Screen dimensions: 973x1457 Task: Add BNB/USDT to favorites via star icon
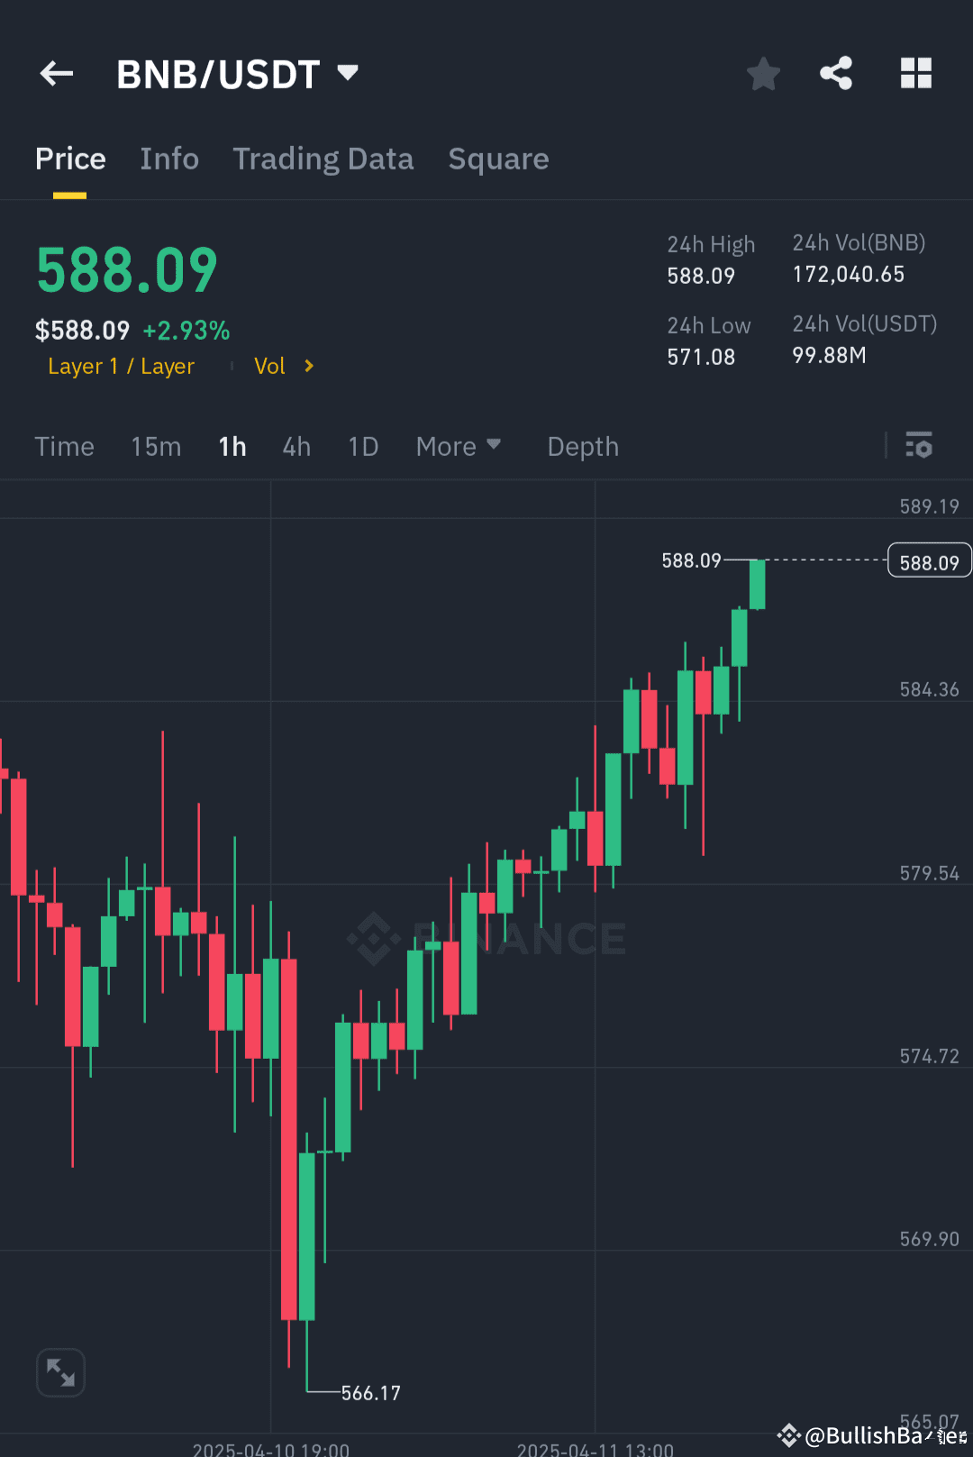coord(763,74)
